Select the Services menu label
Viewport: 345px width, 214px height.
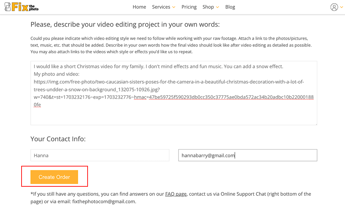[161, 7]
